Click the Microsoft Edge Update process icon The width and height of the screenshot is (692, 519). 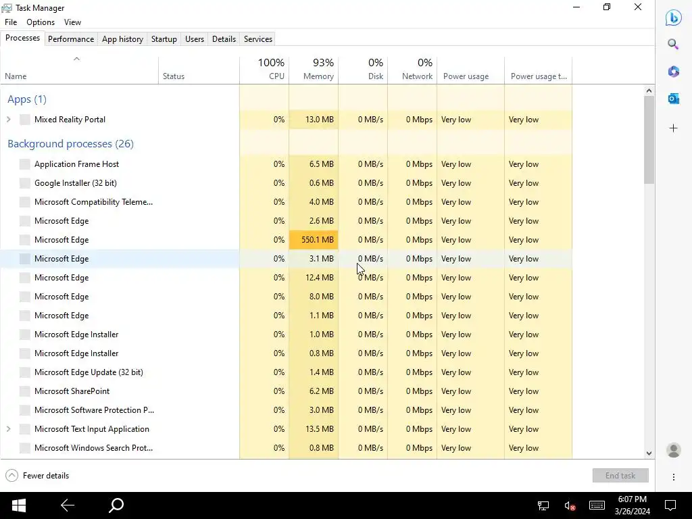point(25,372)
